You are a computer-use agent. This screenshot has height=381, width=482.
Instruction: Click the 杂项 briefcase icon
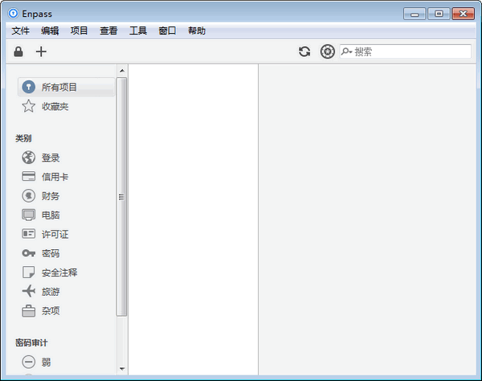point(29,310)
